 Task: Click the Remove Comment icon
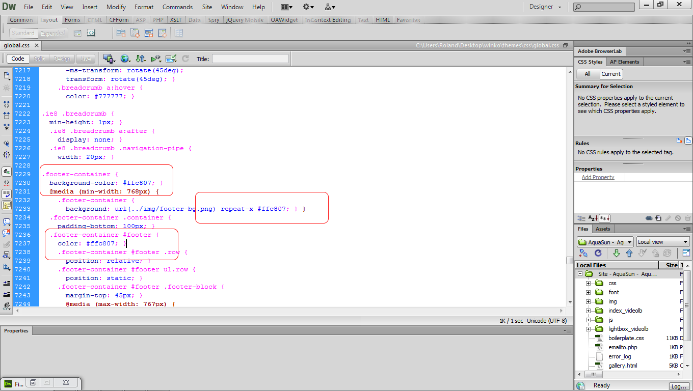tap(7, 233)
